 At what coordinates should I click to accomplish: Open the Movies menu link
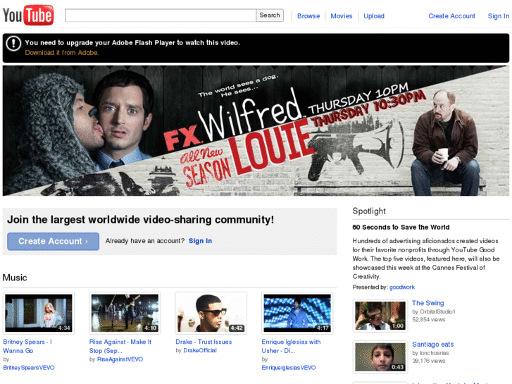pyautogui.click(x=342, y=16)
